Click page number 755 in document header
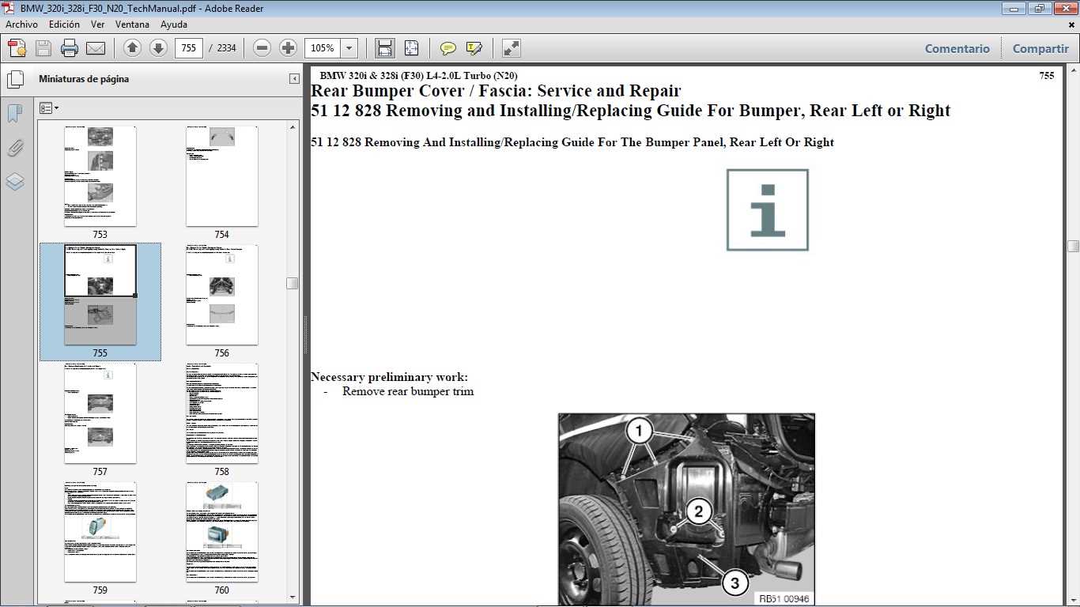This screenshot has width=1080, height=607. 1047,76
